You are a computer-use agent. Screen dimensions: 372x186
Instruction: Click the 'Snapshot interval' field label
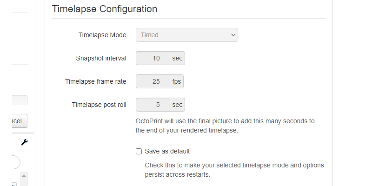101,59
